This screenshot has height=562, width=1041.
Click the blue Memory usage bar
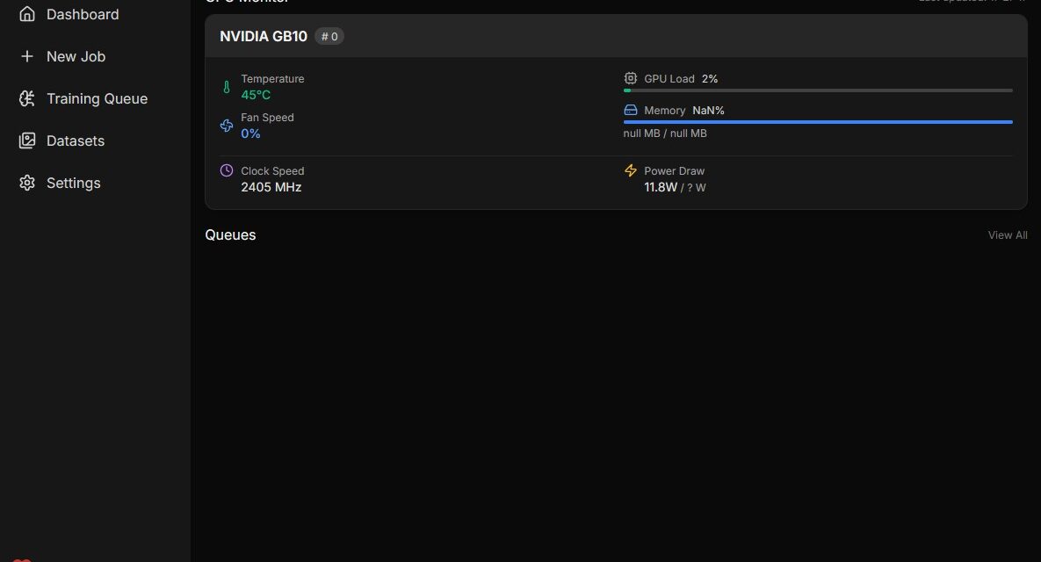[817, 122]
